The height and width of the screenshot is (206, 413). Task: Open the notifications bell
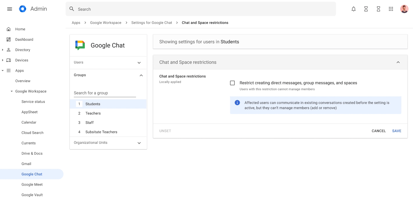(x=353, y=9)
